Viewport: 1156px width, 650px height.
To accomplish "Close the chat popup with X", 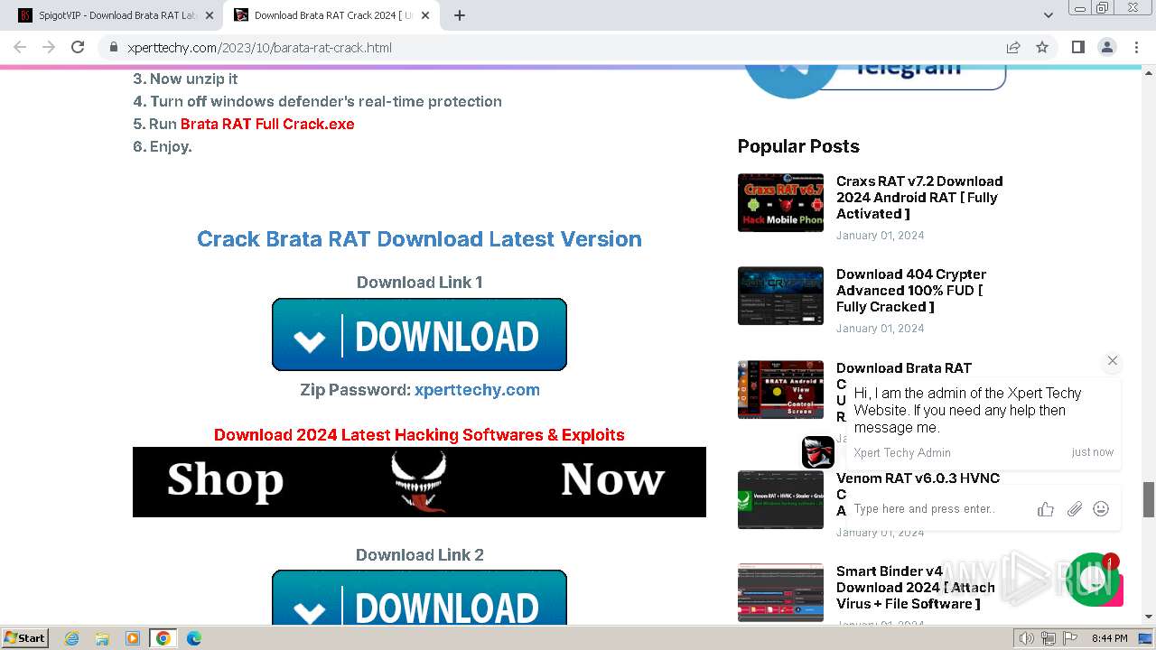I will (1113, 360).
